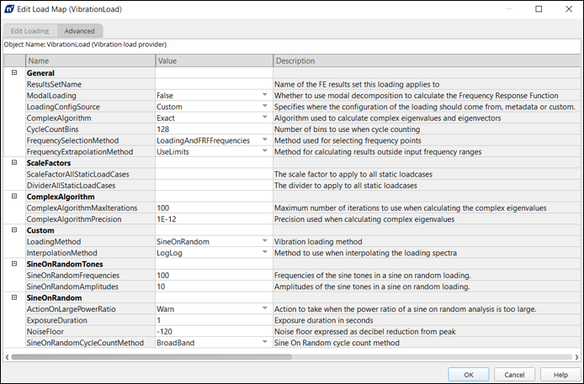Select the LoadingMethod name cell
Viewport: 584px width, 384px height.
[x=91, y=242]
